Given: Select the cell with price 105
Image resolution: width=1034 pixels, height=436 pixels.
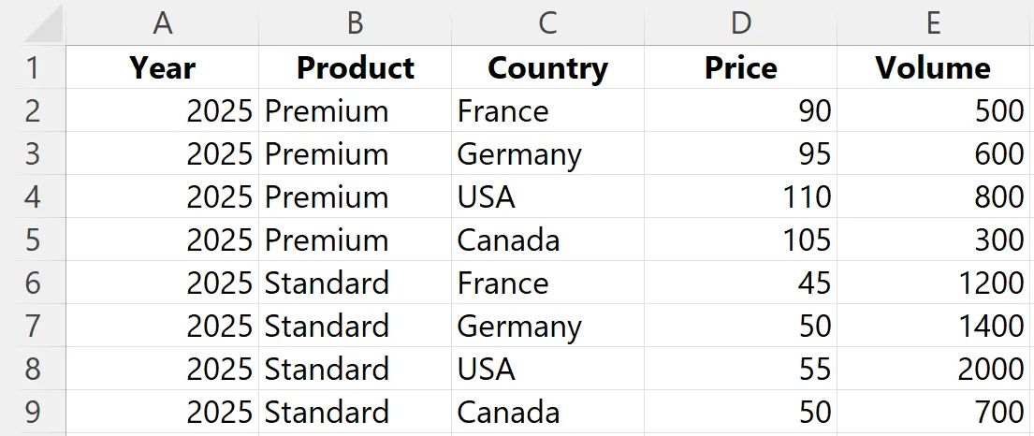Looking at the screenshot, I should click(x=740, y=240).
